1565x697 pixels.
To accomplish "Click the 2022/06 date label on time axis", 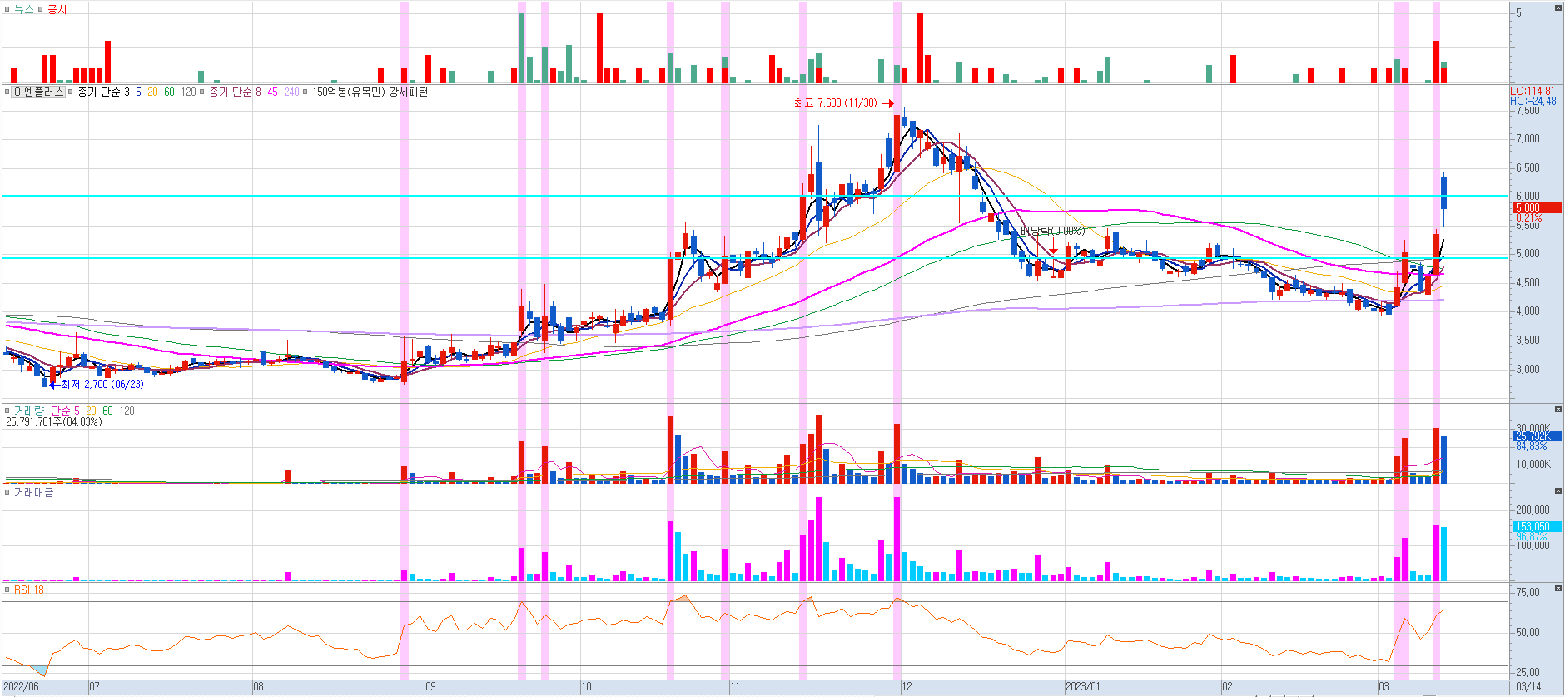I will [21, 687].
